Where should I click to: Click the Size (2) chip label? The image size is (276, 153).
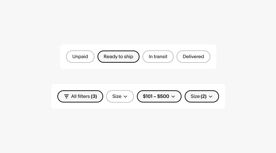pos(195,96)
